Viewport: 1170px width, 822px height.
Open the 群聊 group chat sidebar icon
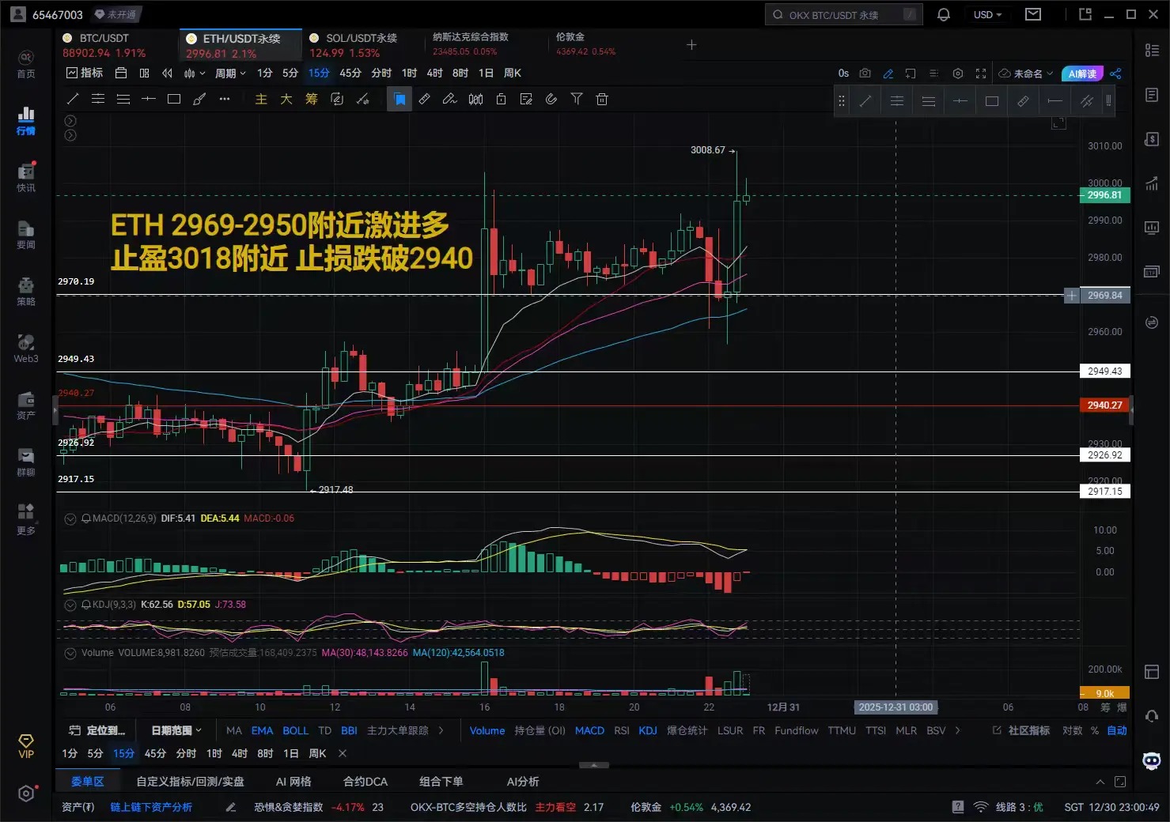[26, 462]
